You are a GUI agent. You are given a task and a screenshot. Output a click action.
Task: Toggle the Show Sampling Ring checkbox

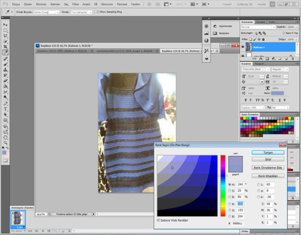coord(98,13)
